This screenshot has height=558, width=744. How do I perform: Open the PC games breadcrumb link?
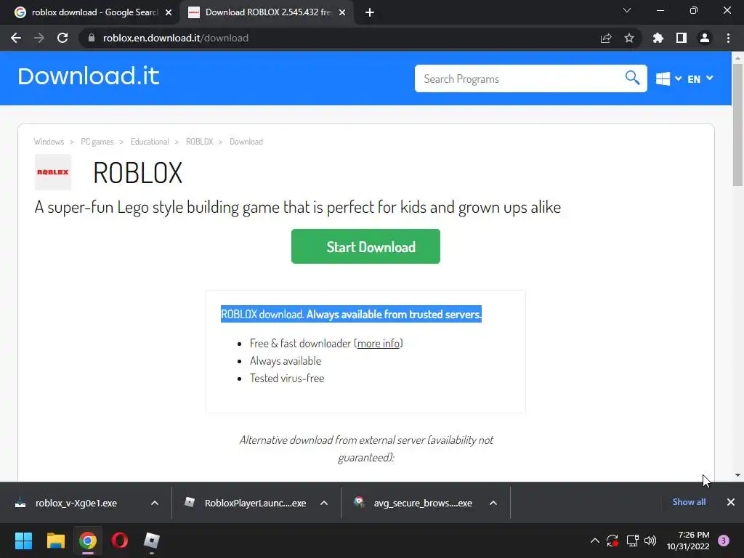[x=97, y=142]
